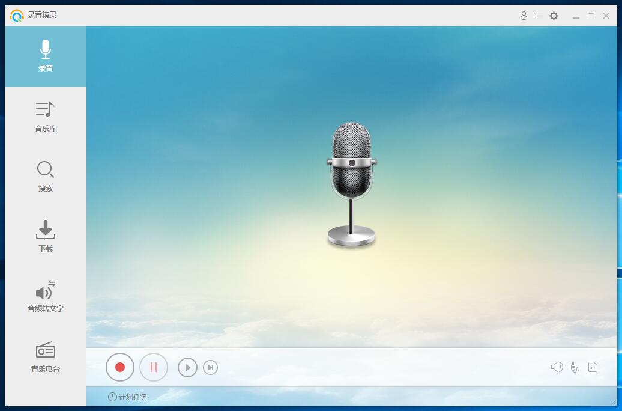Open the microphone audio source settings
The height and width of the screenshot is (411, 622).
[575, 367]
